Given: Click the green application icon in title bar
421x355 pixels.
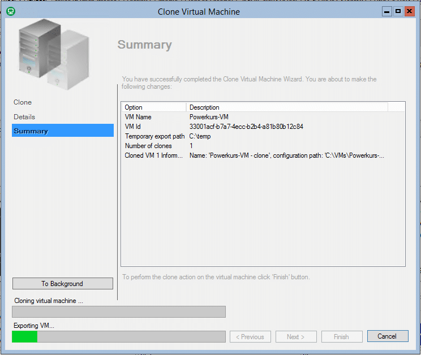Looking at the screenshot, I should (x=11, y=11).
